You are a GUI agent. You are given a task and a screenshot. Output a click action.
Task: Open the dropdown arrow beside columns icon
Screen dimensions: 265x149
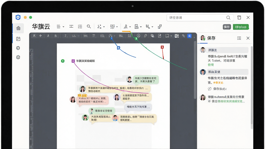click(x=152, y=27)
